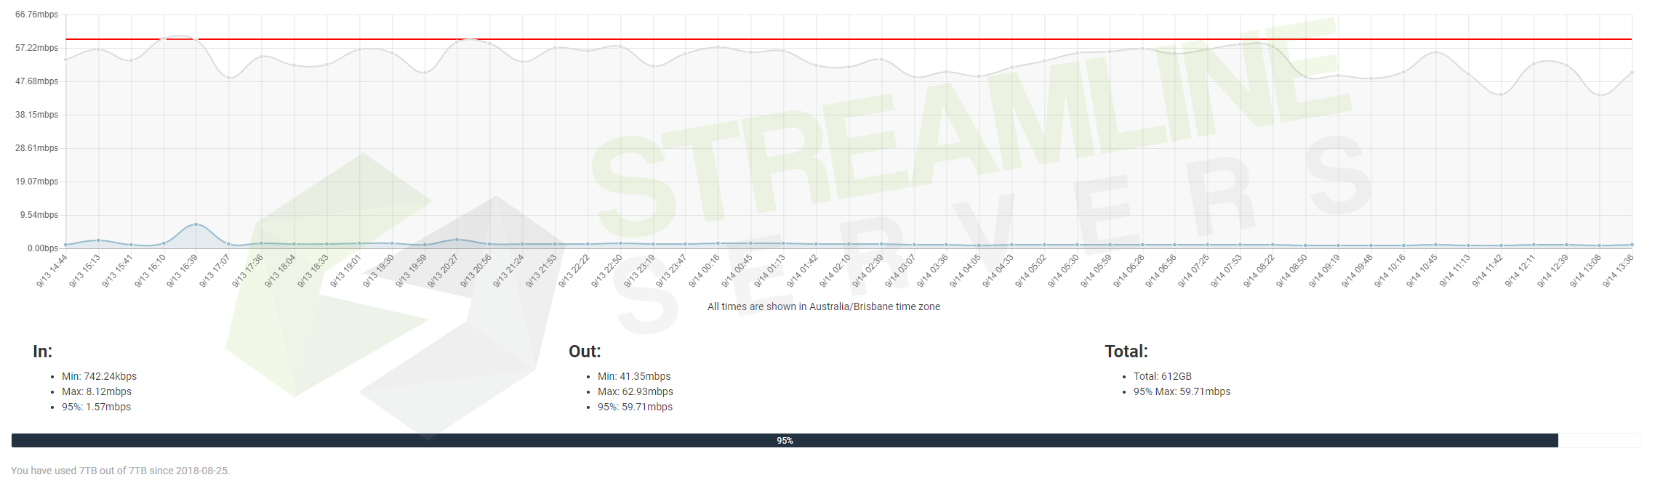The height and width of the screenshot is (488, 1655).
Task: Click the 9.54mbps y-axis label
Action: point(39,215)
